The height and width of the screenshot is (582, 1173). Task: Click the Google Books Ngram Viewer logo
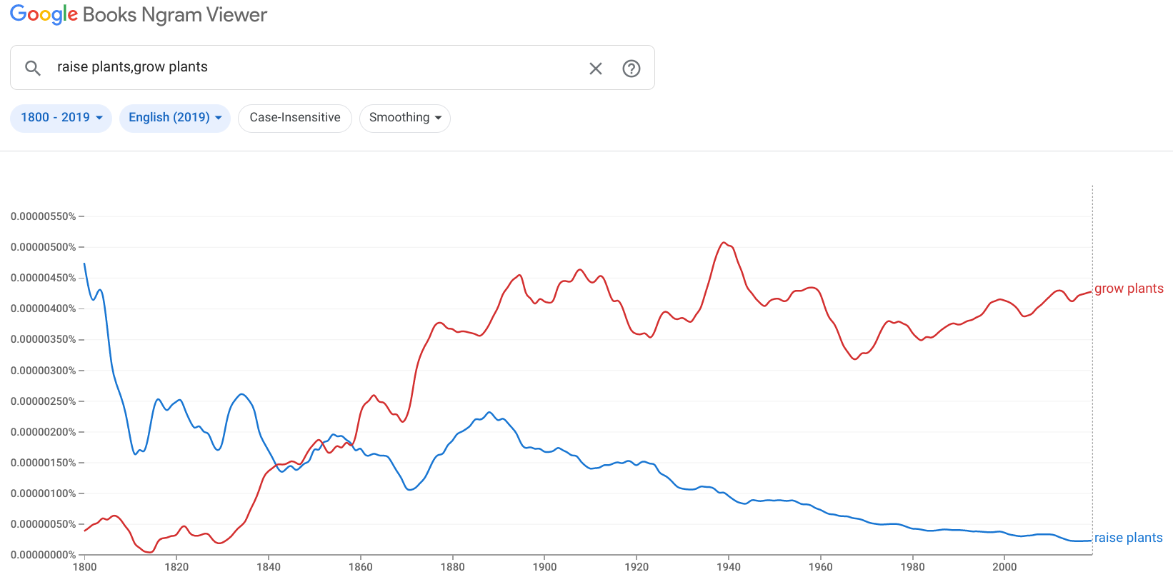[139, 15]
